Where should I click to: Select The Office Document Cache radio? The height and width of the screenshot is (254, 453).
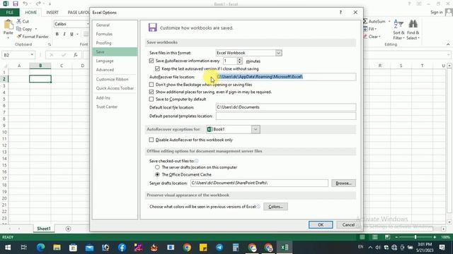pos(157,174)
